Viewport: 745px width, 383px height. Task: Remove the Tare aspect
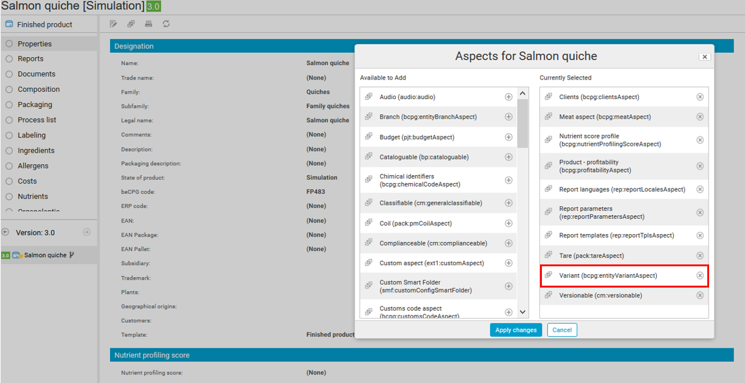[x=700, y=256]
